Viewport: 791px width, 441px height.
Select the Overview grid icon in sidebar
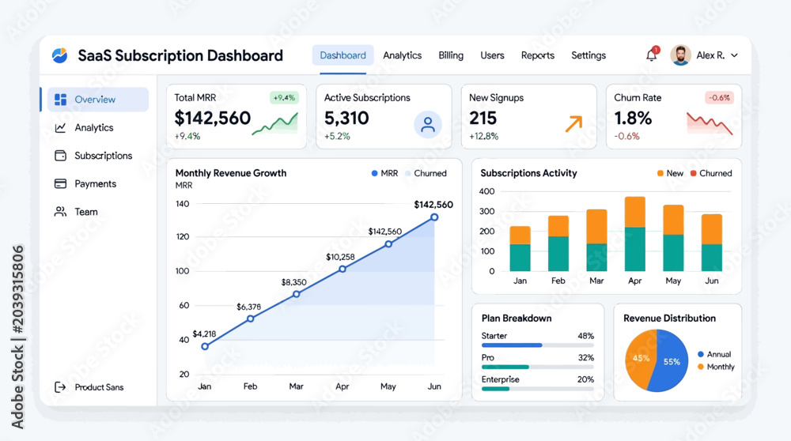tap(61, 100)
